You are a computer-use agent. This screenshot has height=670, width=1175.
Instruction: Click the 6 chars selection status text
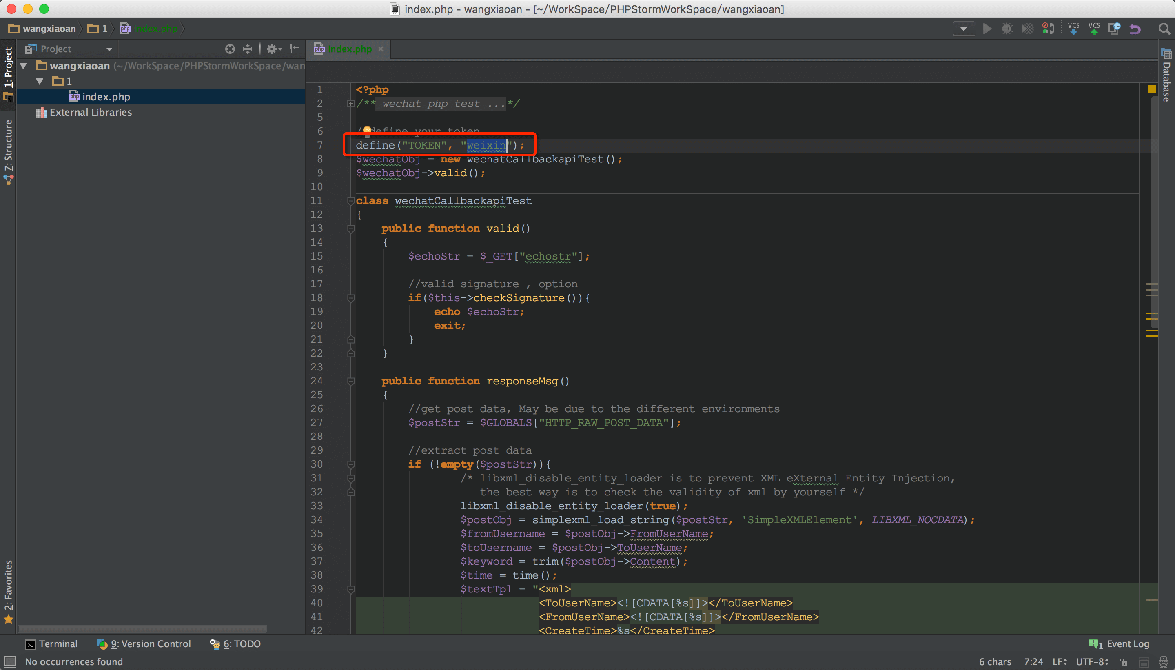(x=995, y=662)
